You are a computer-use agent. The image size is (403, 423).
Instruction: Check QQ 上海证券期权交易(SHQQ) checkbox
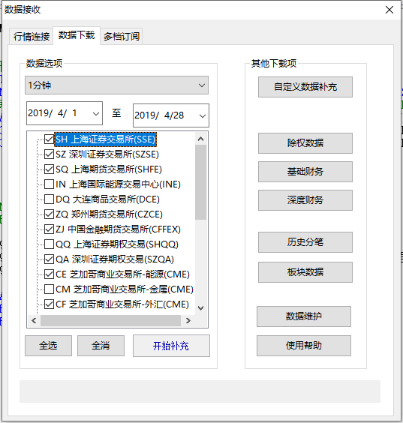pos(49,244)
